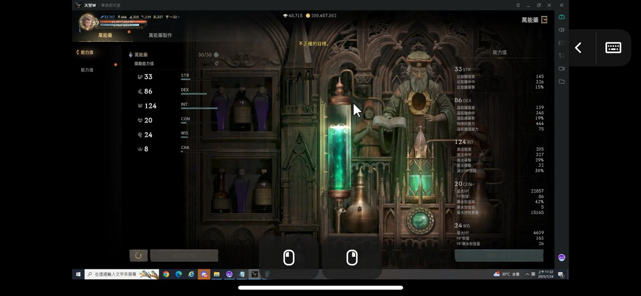Expand the system tray hidden icons arrow
The image size is (641, 296).
527,274
